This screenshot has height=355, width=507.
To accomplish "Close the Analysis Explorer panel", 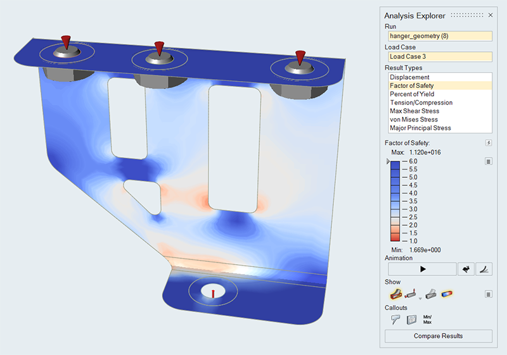I will [490, 15].
